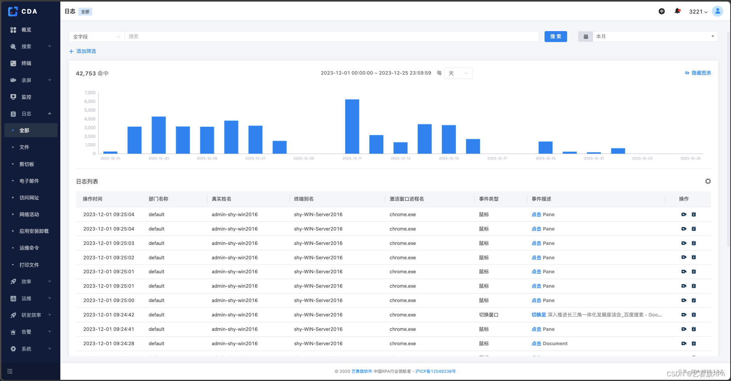Play screen recording for 09:24:42 row
This screenshot has height=381, width=731.
(684, 315)
